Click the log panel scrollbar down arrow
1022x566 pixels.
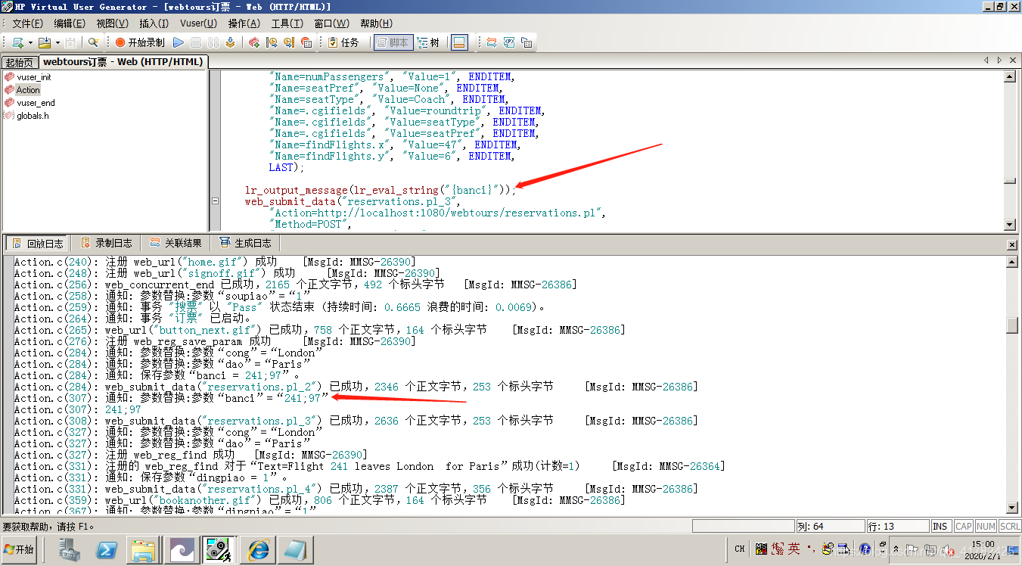tap(1012, 507)
